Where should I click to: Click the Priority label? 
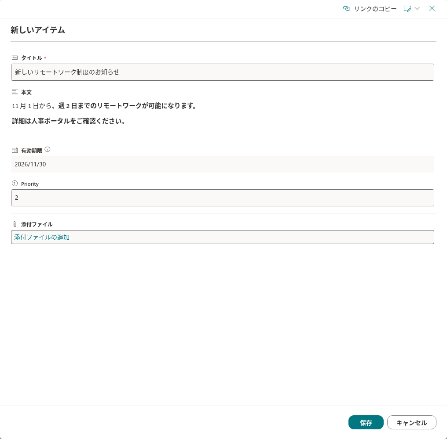click(x=30, y=184)
